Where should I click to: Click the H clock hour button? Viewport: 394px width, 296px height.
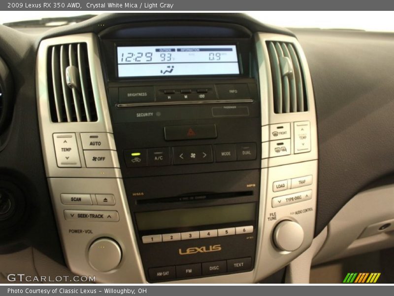(169, 93)
